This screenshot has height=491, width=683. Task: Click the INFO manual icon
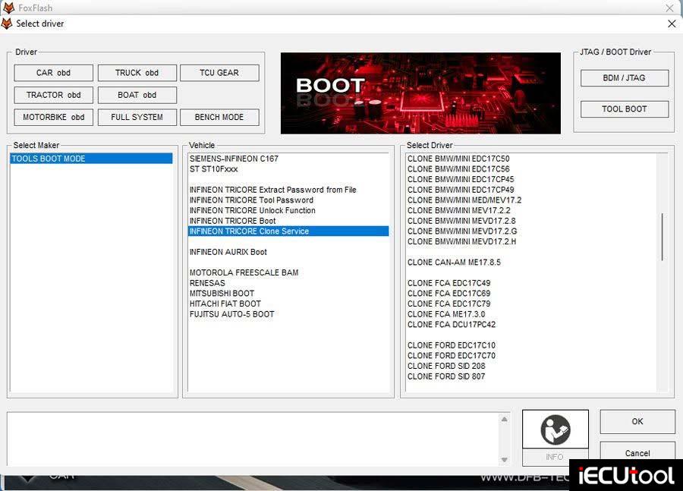(x=555, y=430)
